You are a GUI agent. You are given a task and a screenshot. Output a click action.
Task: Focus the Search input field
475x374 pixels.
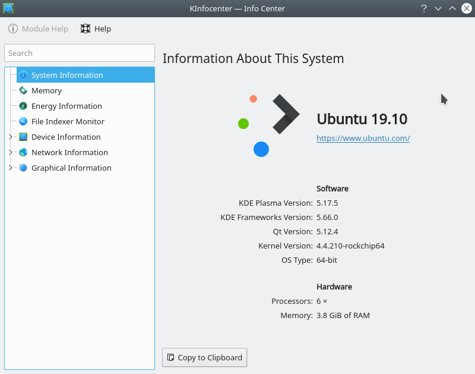point(80,53)
